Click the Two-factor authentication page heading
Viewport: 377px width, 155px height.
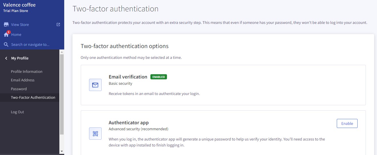point(116,9)
